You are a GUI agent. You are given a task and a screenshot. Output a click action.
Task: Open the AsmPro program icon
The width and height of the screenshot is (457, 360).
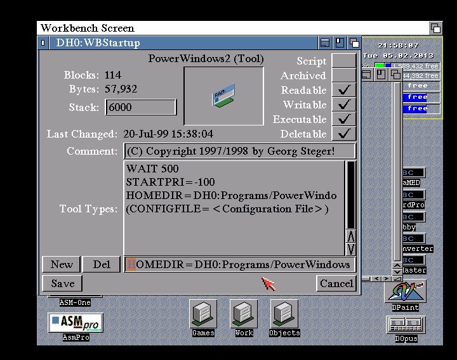76,323
